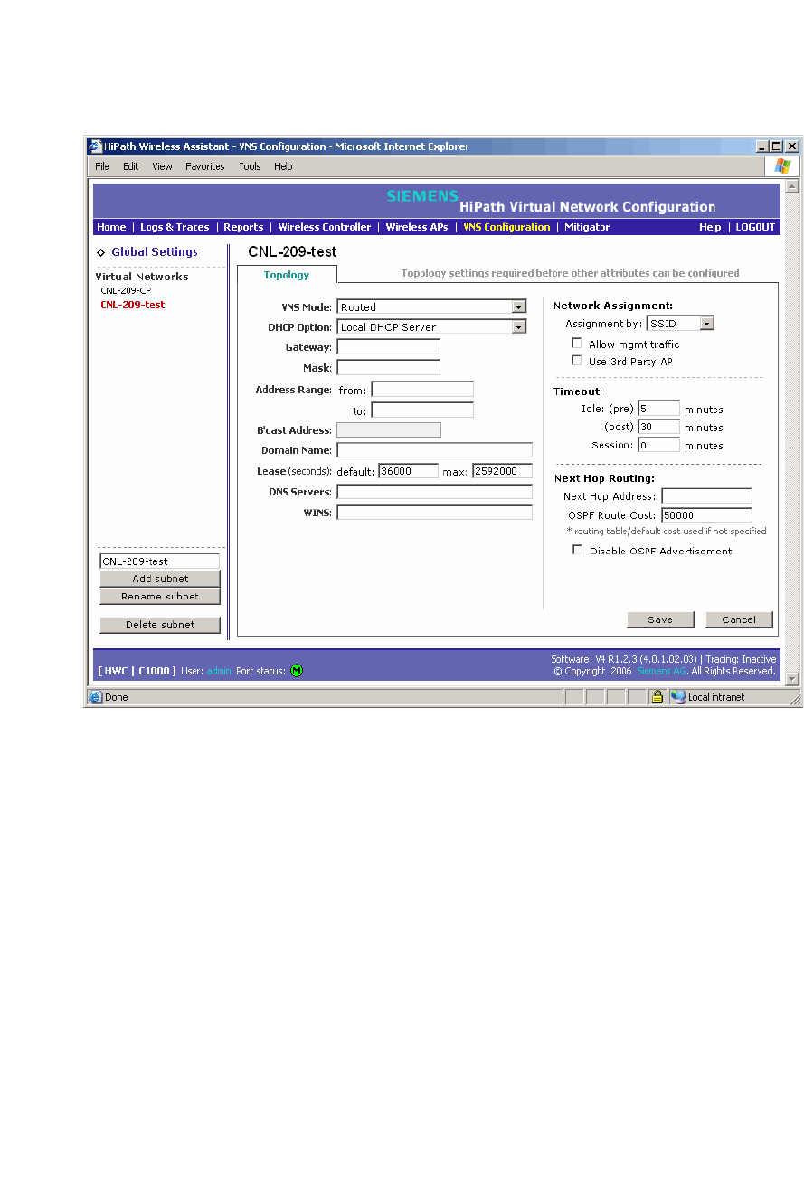This screenshot has height=1188, width=804.
Task: Navigate to Wireless APs
Action: (x=417, y=227)
